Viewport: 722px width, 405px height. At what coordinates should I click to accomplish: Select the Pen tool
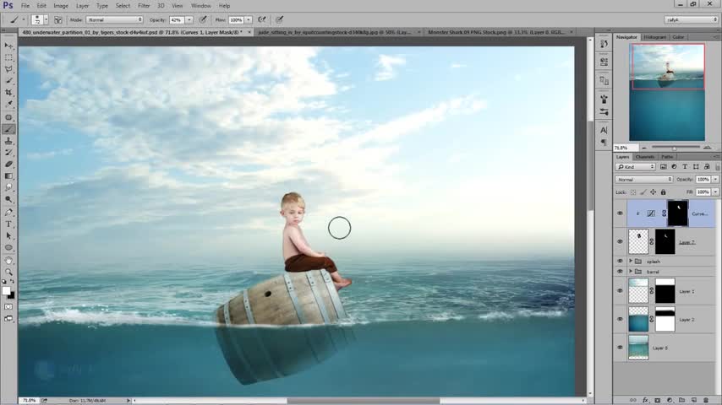click(x=8, y=213)
